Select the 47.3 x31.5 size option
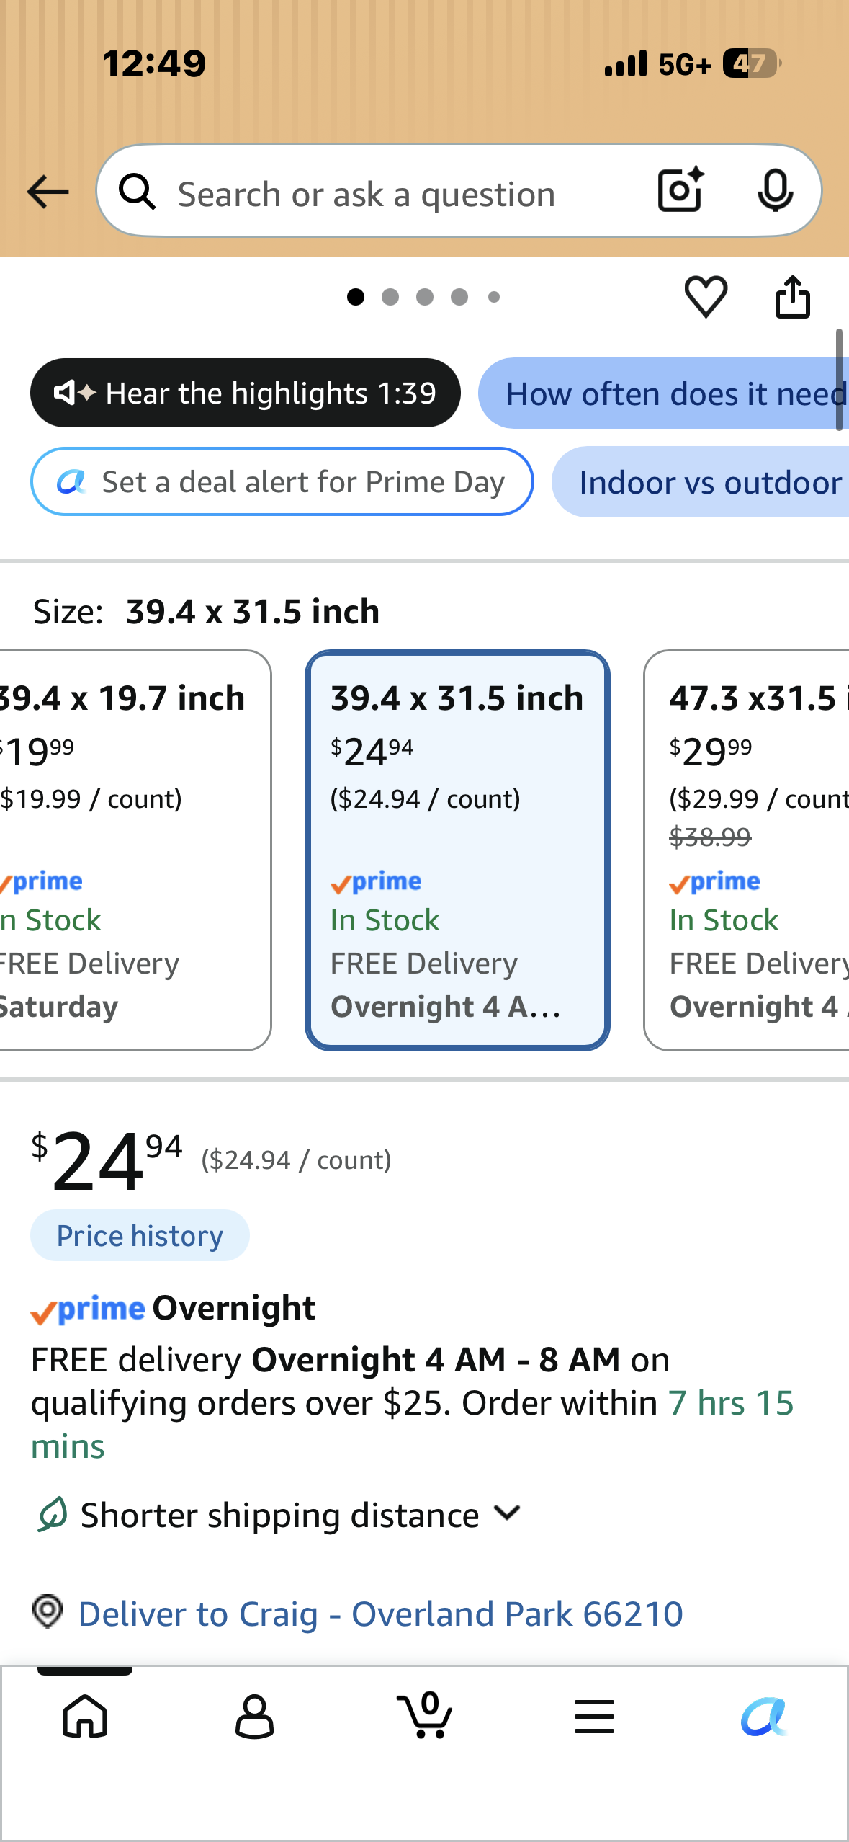849x1842 pixels. [x=747, y=850]
